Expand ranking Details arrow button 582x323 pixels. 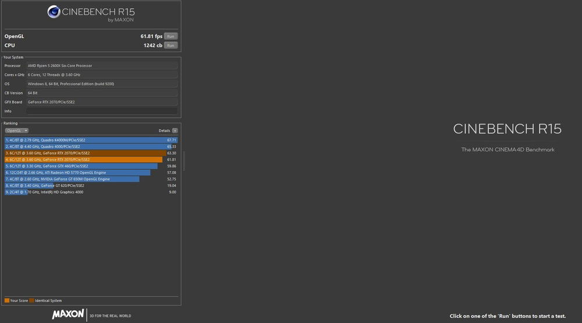[x=175, y=131]
